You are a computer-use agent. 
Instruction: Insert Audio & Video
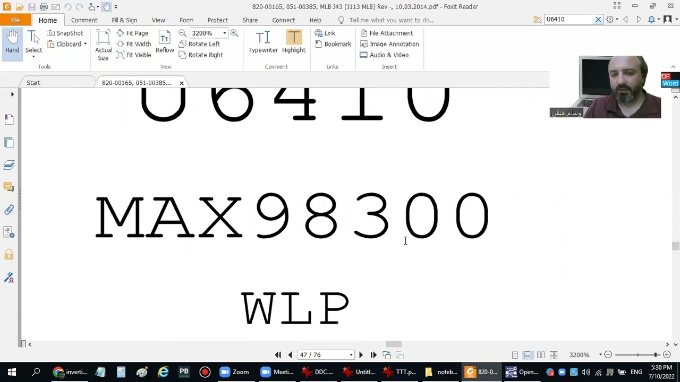click(x=385, y=55)
